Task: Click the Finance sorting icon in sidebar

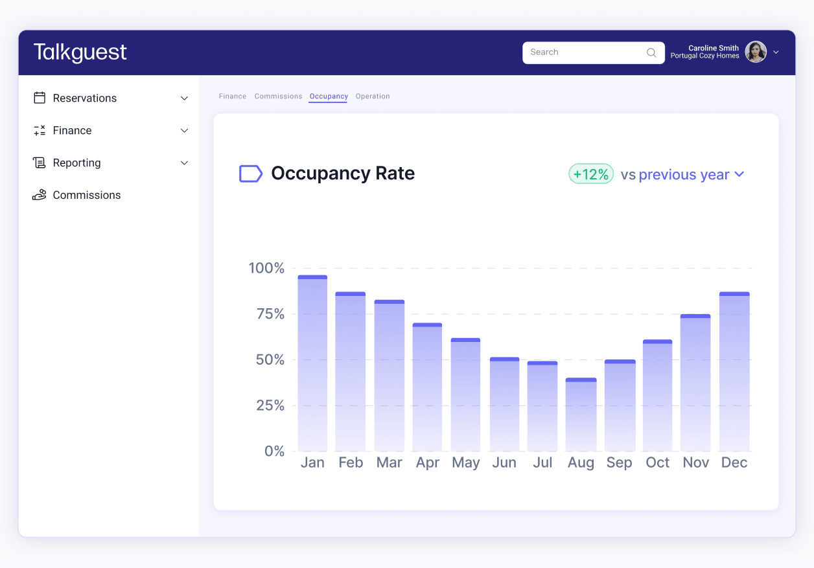Action: click(x=40, y=130)
